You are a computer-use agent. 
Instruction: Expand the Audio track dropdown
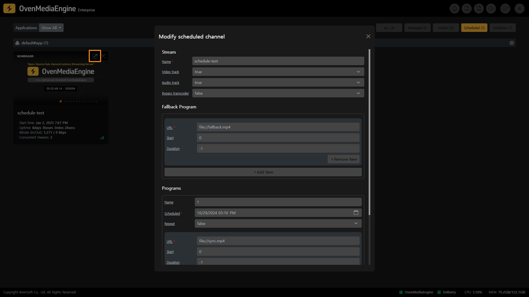click(278, 82)
